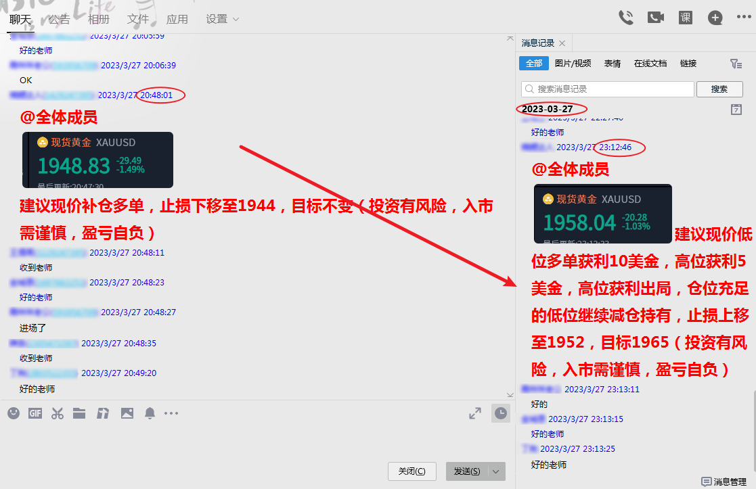756x489 pixels.
Task: Open the GIF picker
Action: (35, 413)
